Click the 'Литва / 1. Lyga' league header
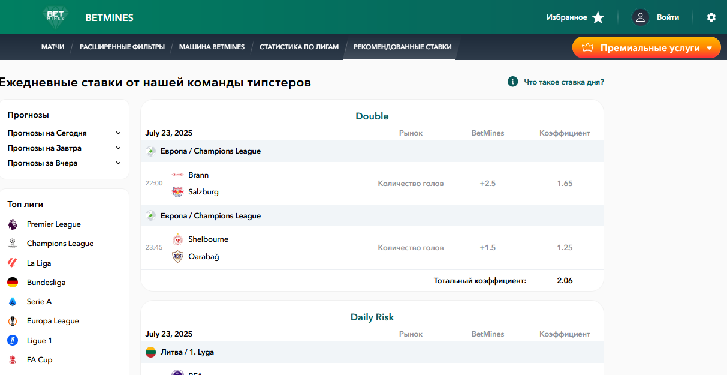This screenshot has width=727, height=375. coord(372,352)
